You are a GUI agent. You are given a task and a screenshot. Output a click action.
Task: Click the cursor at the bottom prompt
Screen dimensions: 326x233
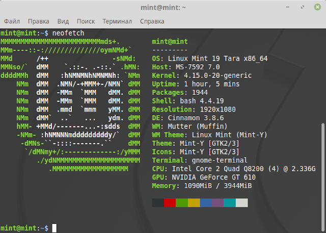click(55, 228)
